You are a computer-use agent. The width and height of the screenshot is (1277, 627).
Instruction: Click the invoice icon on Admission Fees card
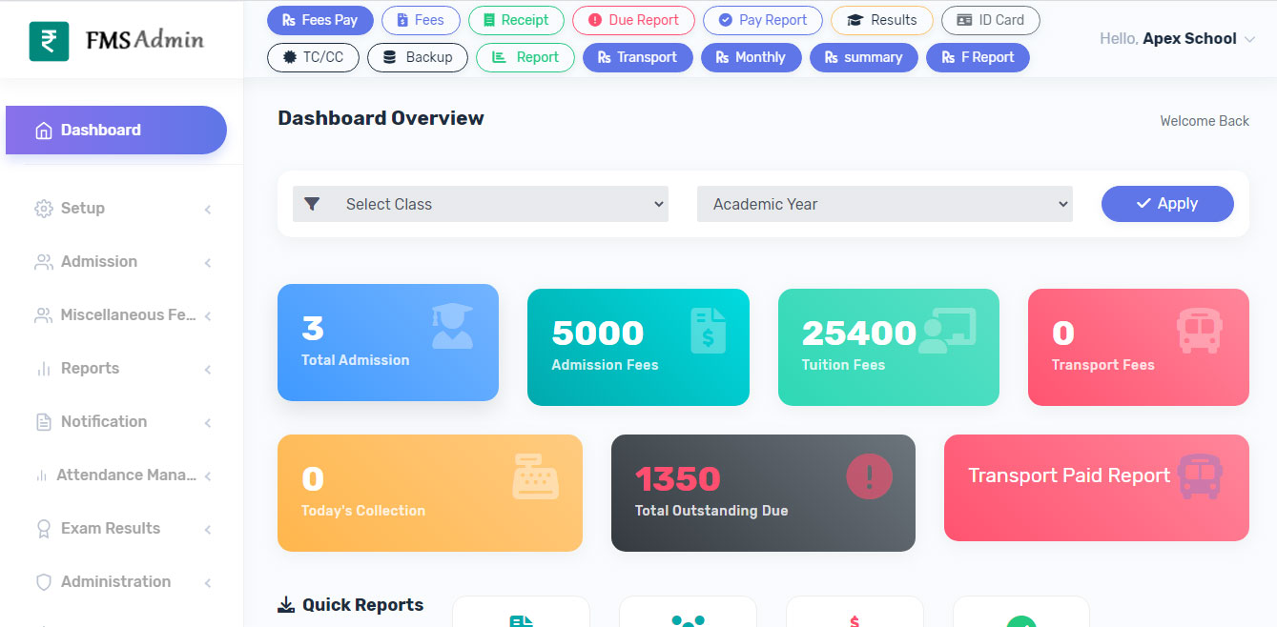pyautogui.click(x=708, y=331)
